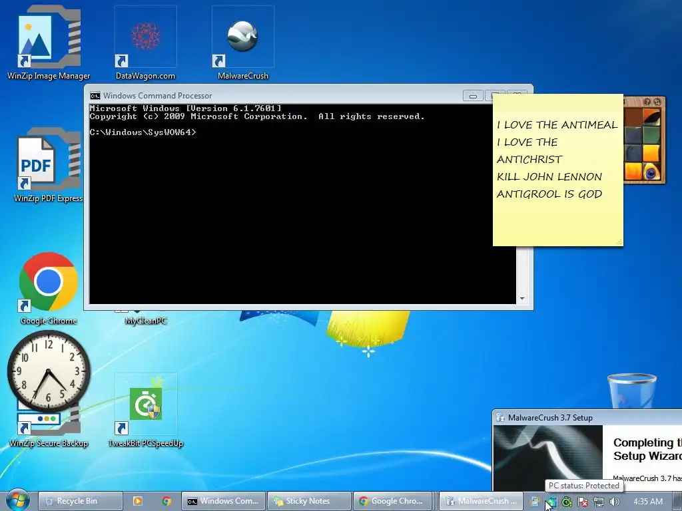
Task: Select the Google Chrome desktop shortcut
Action: (49, 287)
